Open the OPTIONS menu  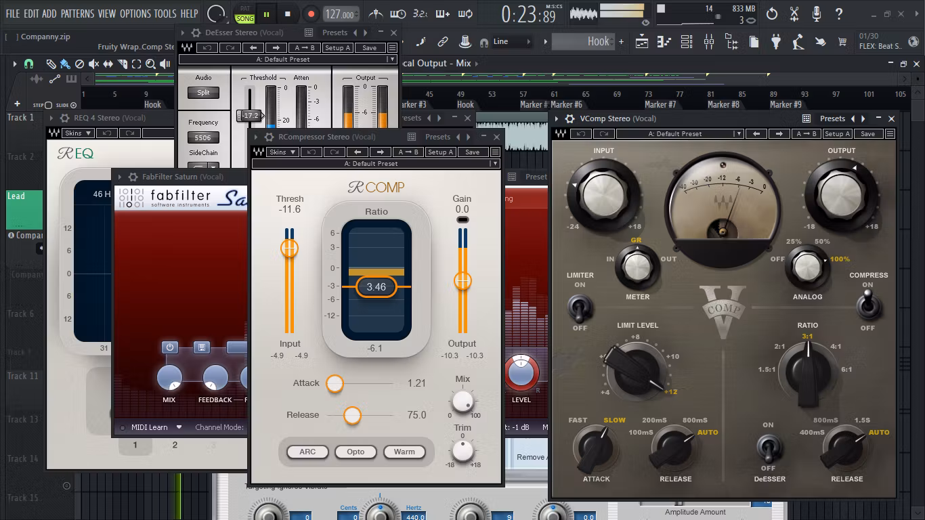(x=135, y=14)
